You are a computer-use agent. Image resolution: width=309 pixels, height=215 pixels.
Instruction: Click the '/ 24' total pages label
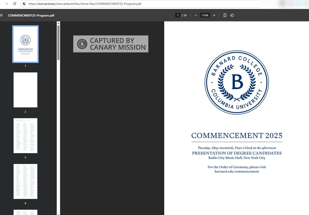[184, 15]
